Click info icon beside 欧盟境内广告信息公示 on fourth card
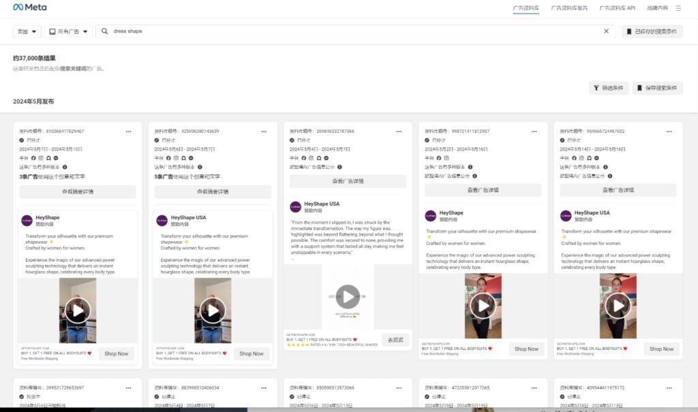The height and width of the screenshot is (412, 698). pyautogui.click(x=474, y=176)
